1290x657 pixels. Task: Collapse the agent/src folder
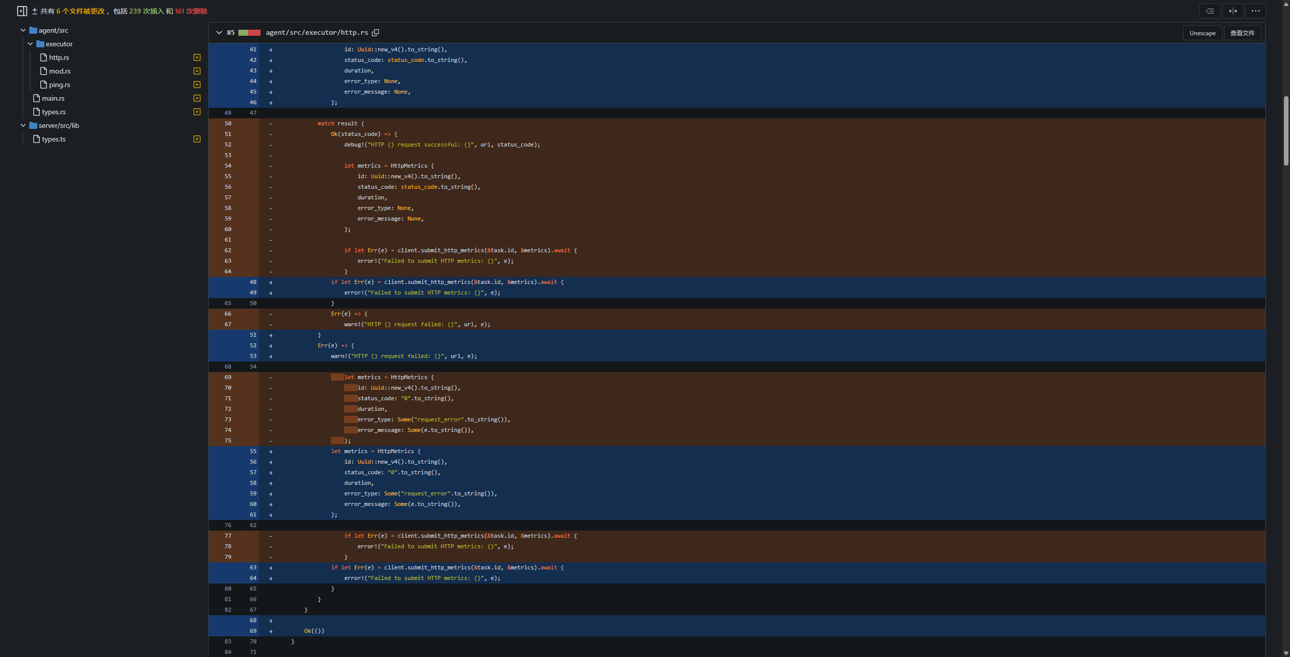coord(23,30)
